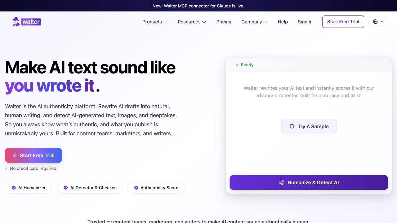Click the Humanize & Detect AI button

pos(309,182)
